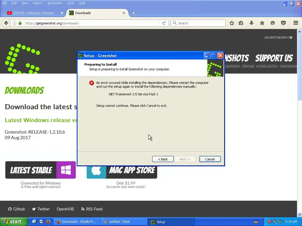Show bookmarks list icon

coord(241,23)
